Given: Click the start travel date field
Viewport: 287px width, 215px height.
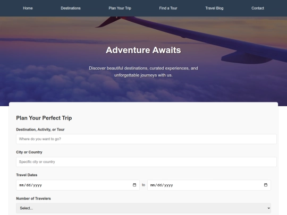Looking at the screenshot, I should click(x=78, y=185).
